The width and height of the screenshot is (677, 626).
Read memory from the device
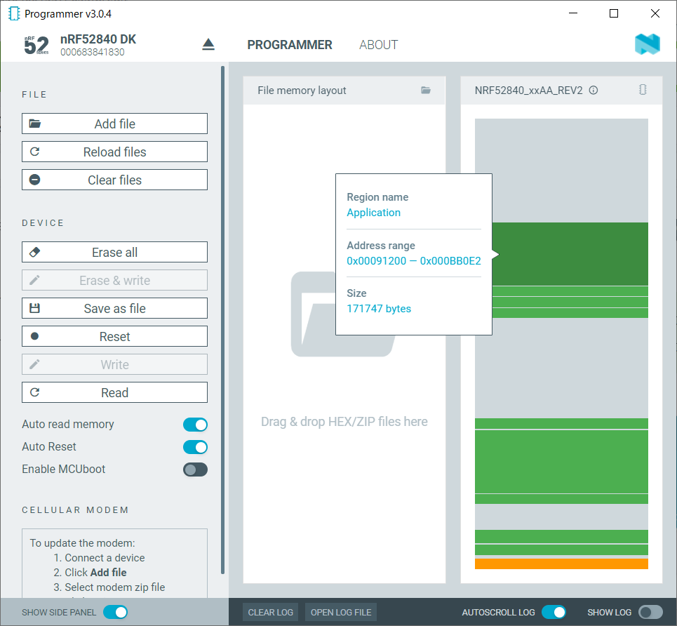pos(114,392)
